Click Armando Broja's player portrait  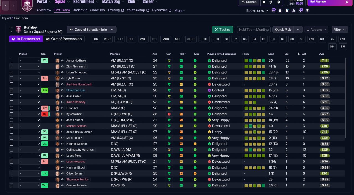pyautogui.click(x=58, y=60)
